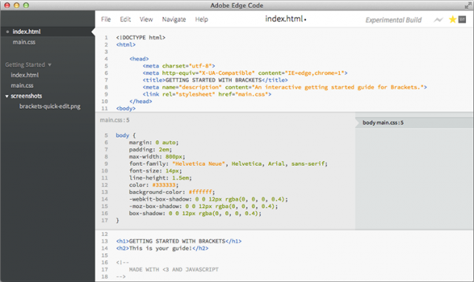Open the Edit menu
This screenshot has height=282, width=474.
(x=125, y=19)
